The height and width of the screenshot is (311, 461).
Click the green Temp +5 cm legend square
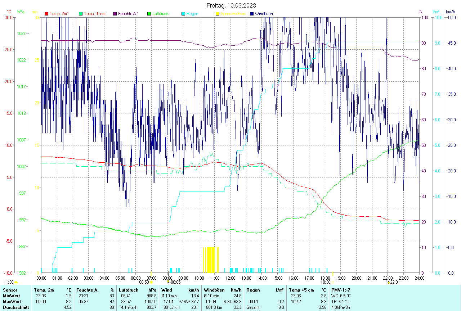(81, 14)
